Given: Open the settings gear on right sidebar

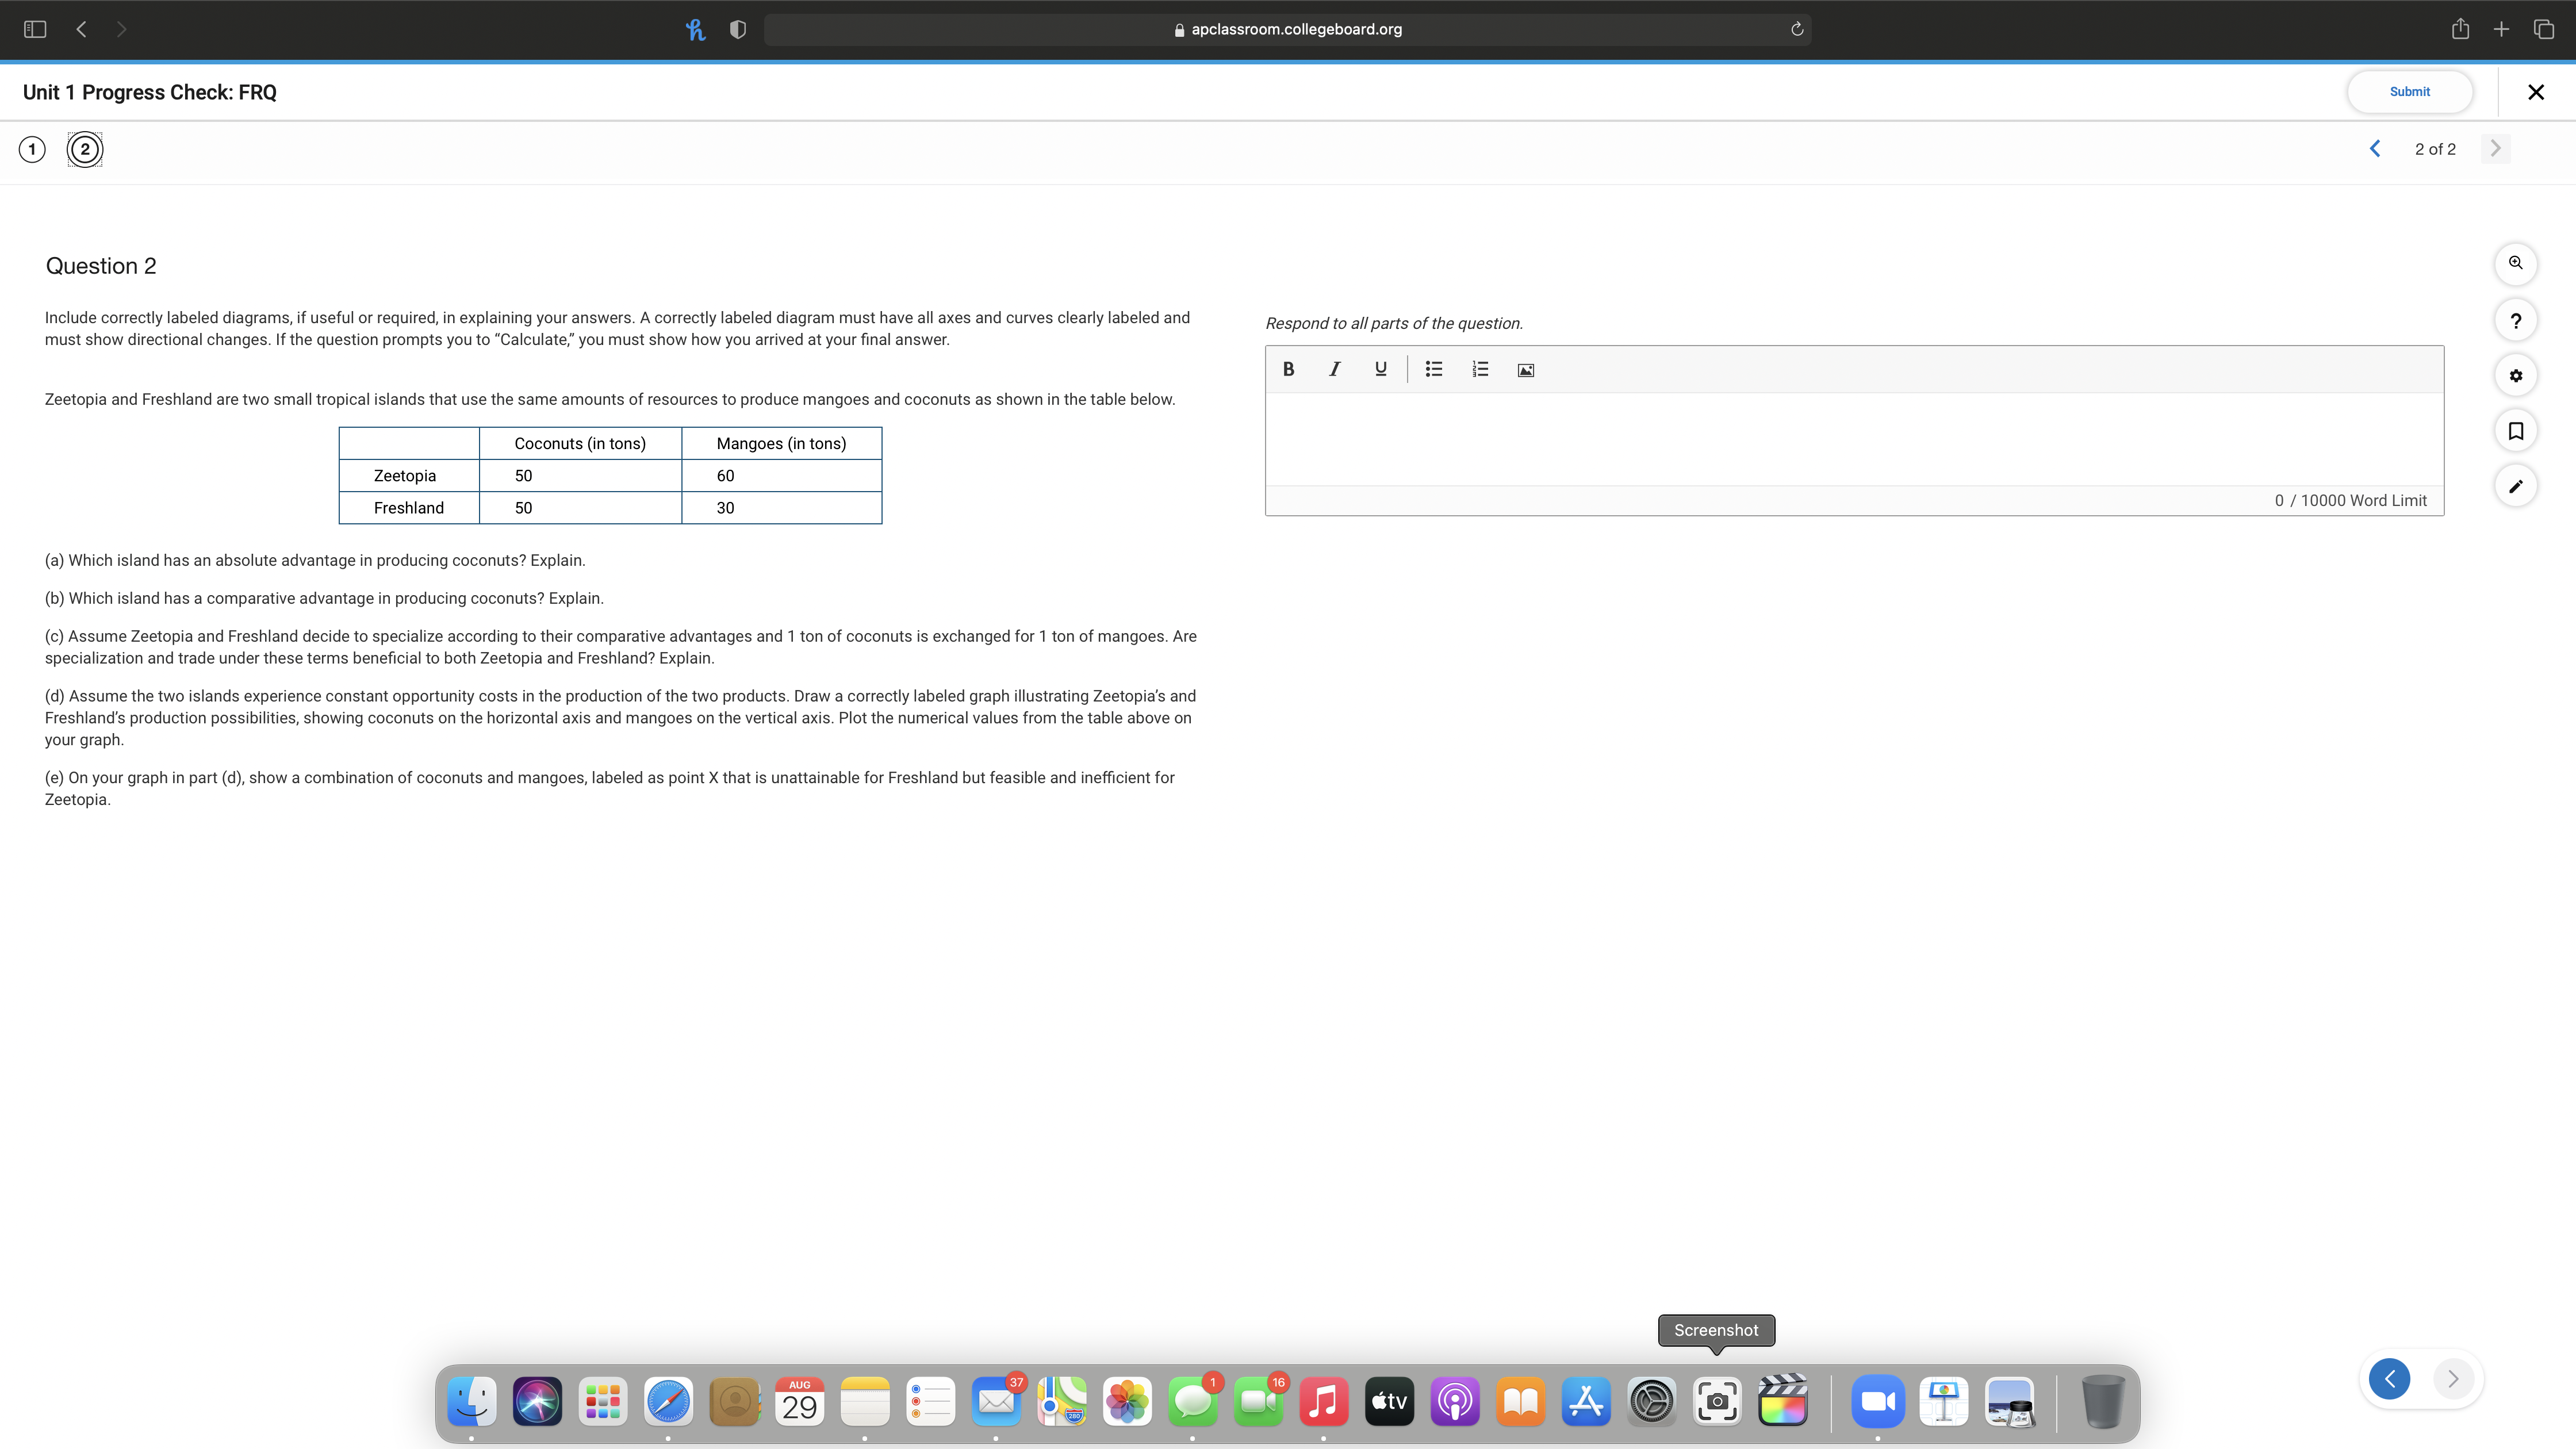Looking at the screenshot, I should (2515, 376).
